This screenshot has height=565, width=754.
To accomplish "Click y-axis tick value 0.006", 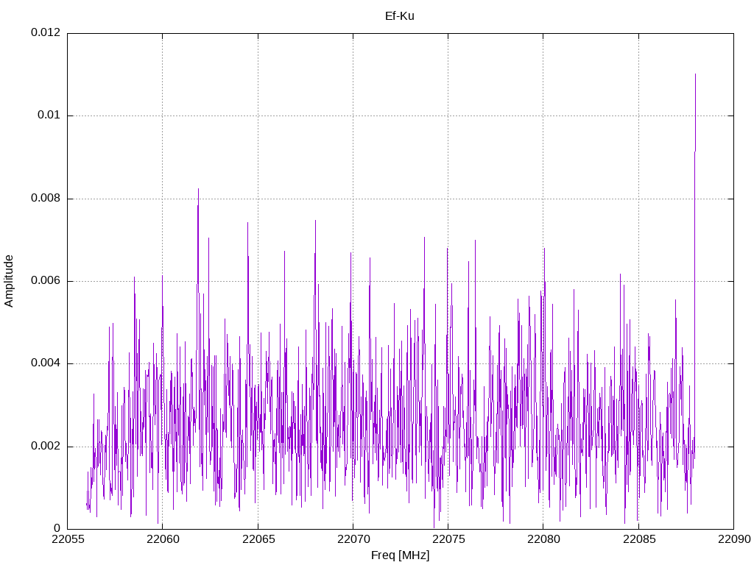I will (x=46, y=280).
